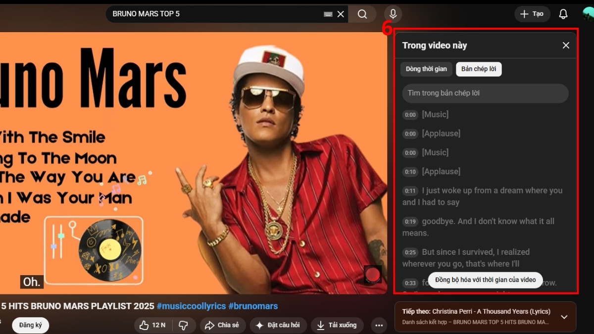The image size is (594, 334).
Task: Close the Trong video này panel
Action: [566, 46]
